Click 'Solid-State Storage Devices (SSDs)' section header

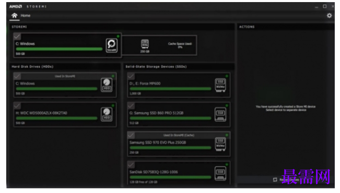coord(156,67)
